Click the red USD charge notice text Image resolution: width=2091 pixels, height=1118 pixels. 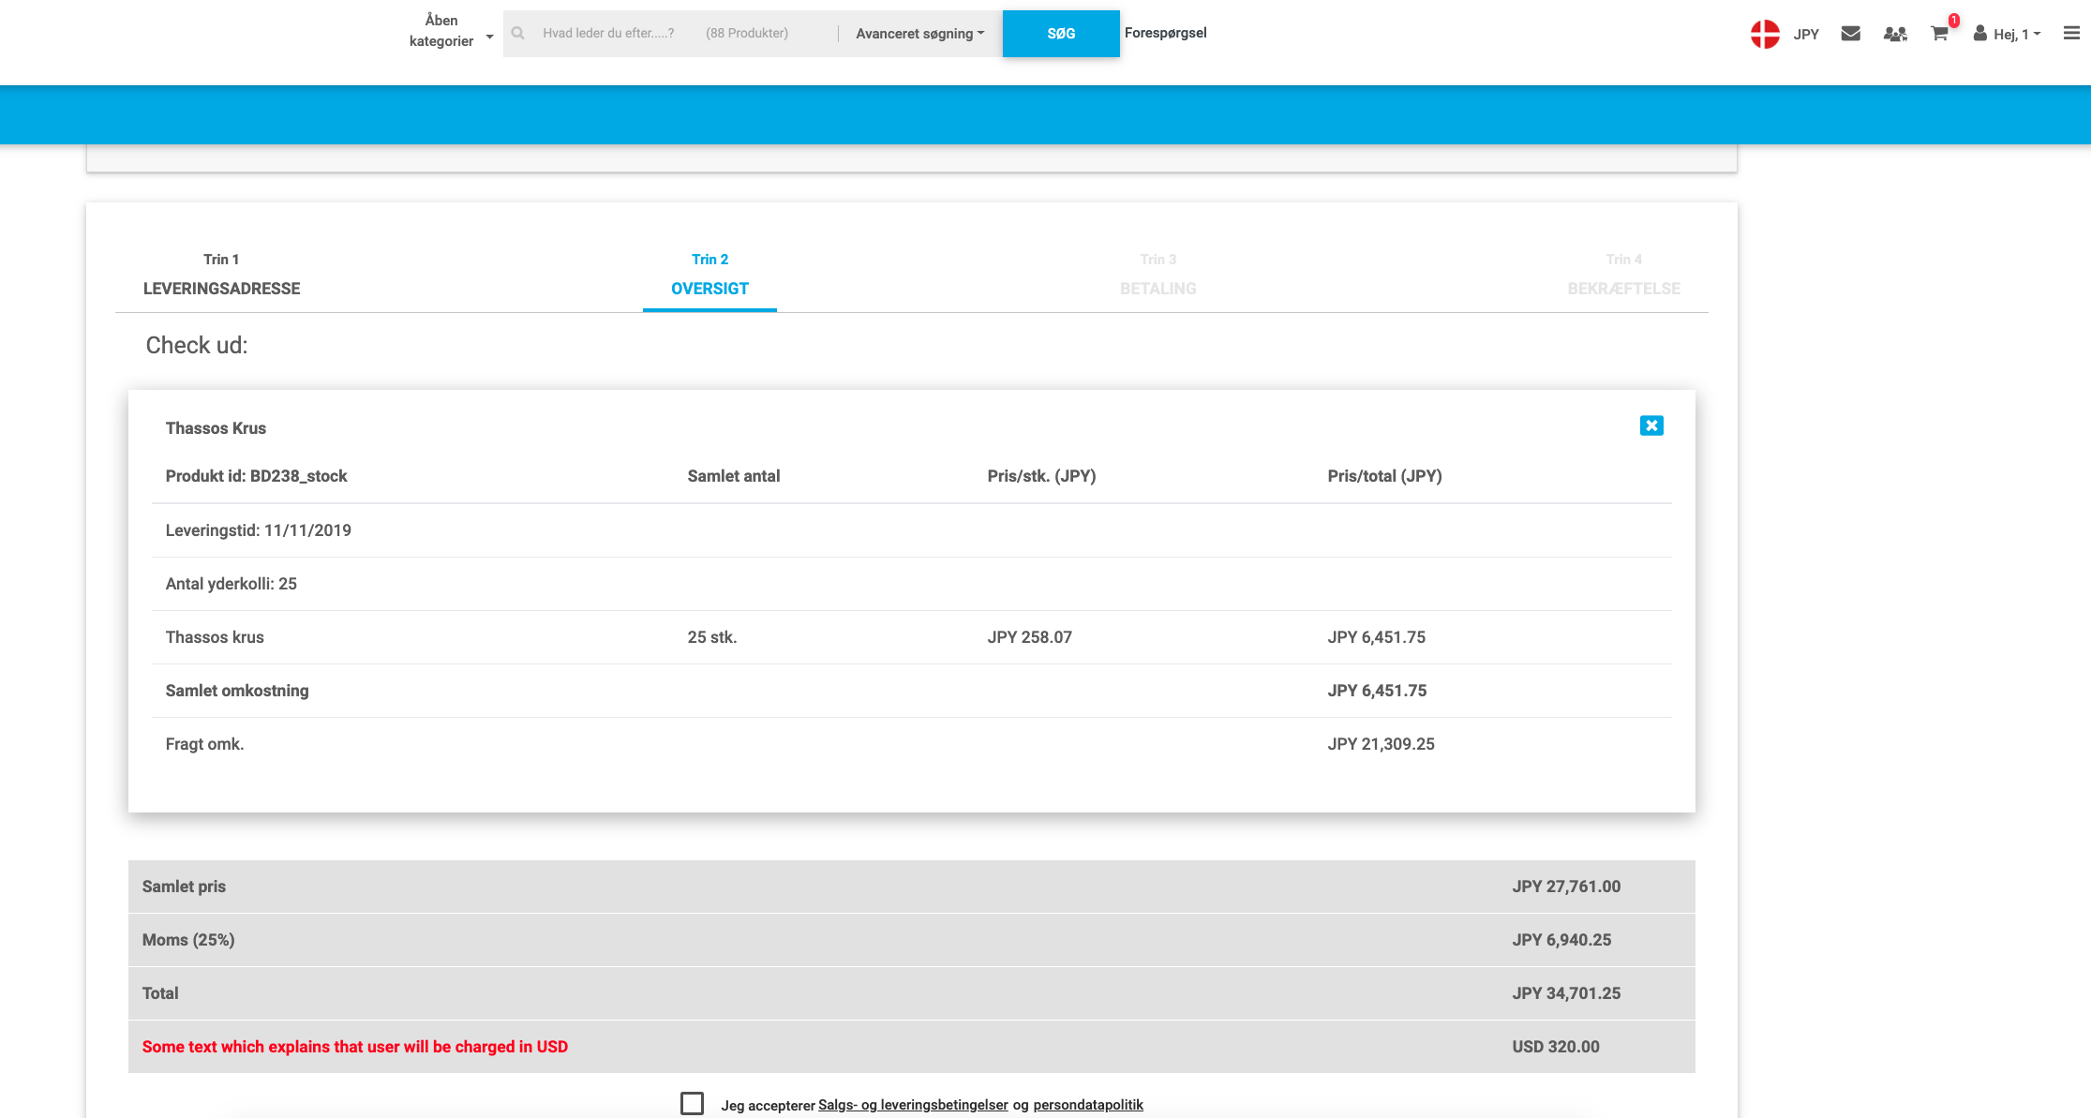tap(355, 1047)
